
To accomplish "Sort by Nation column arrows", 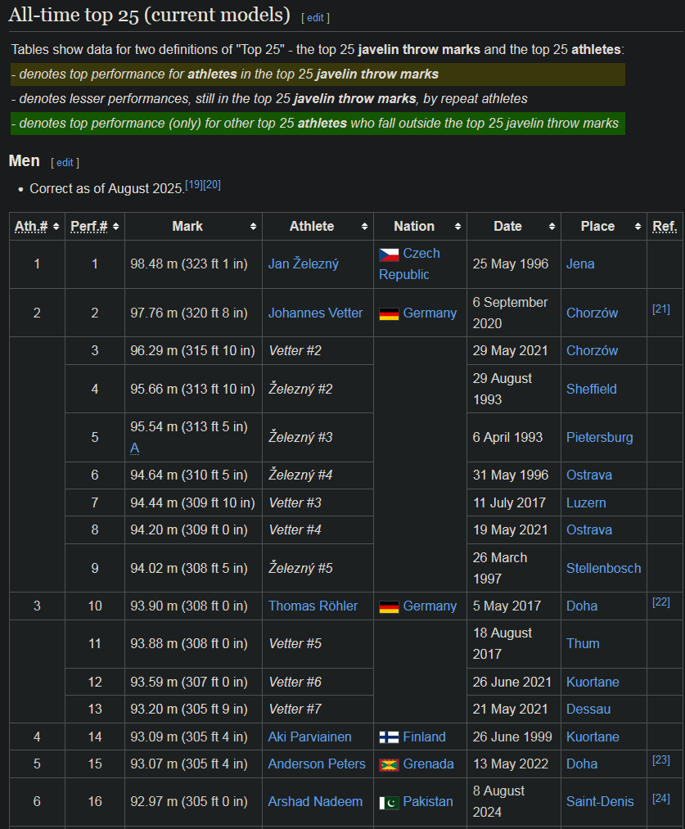I will click(457, 227).
